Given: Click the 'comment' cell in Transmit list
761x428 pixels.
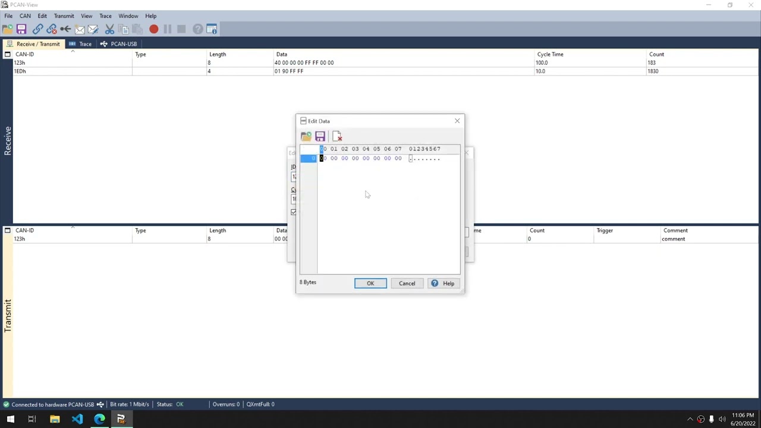Looking at the screenshot, I should tap(673, 239).
